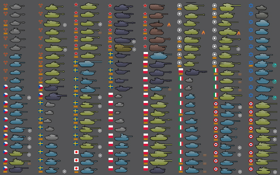Viewport: 280px width, 175px height.
Task: Click the dark tank beside sixth-column Polish flag
Action: pos(196,72)
